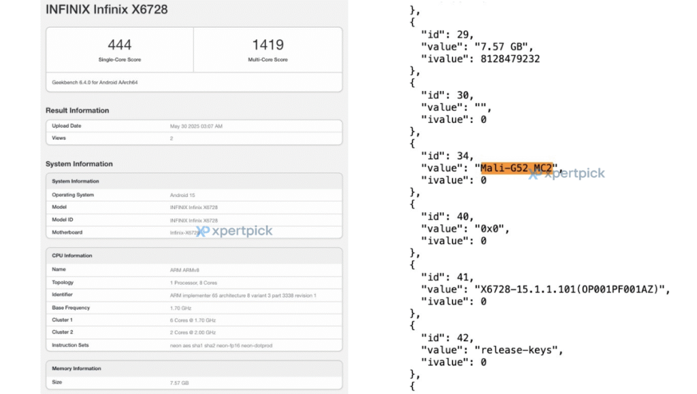The width and height of the screenshot is (697, 394).
Task: Click the Cluster 1 row showing 6 Cores
Action: (x=193, y=320)
